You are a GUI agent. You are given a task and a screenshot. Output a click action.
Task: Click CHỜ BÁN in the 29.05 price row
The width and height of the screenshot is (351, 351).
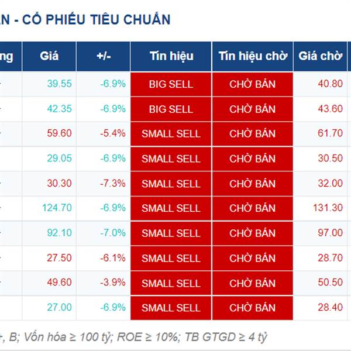click(x=253, y=159)
